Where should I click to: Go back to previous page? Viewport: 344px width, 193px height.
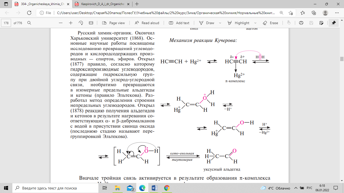pos(7,13)
